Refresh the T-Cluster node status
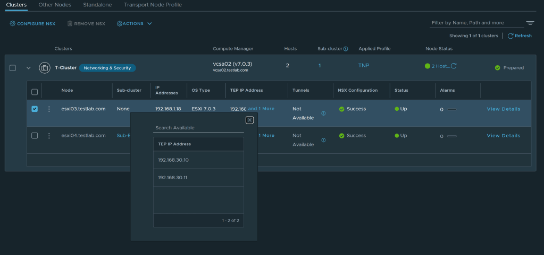The width and height of the screenshot is (544, 255). 454,66
